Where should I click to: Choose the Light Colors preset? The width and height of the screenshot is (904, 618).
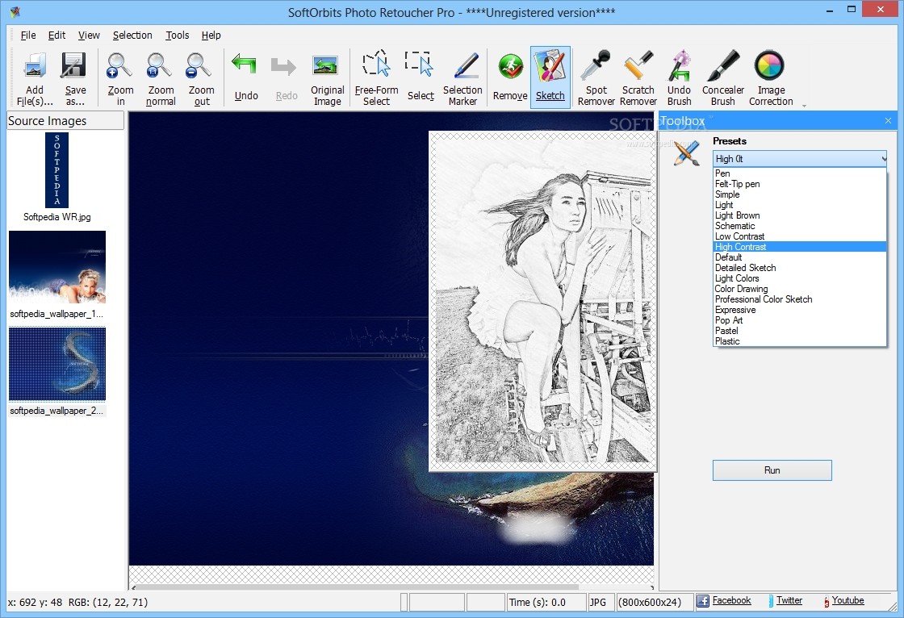[x=800, y=278]
